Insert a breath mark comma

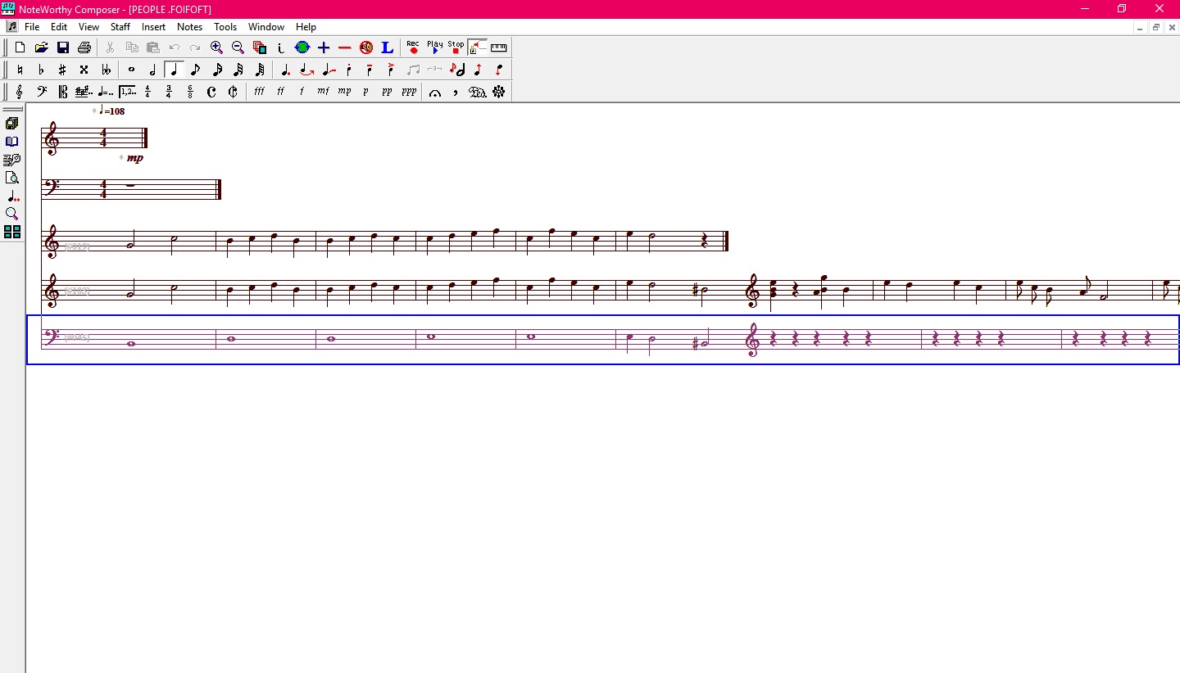[x=456, y=92]
